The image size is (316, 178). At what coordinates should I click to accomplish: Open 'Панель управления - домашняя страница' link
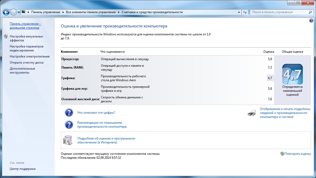25,26
